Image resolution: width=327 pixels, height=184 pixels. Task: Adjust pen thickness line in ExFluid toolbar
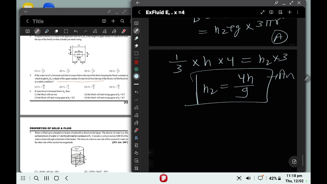[x=136, y=84]
